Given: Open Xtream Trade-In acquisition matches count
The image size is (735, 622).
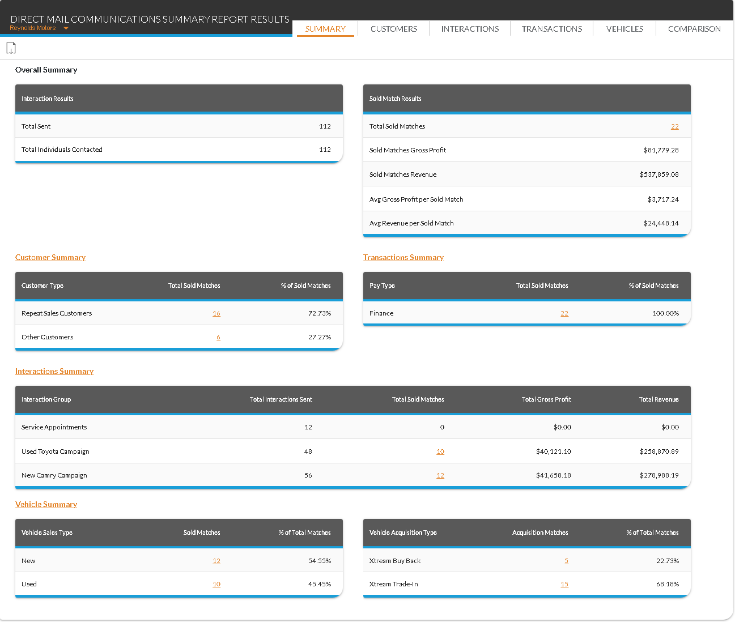Looking at the screenshot, I should pyautogui.click(x=564, y=584).
